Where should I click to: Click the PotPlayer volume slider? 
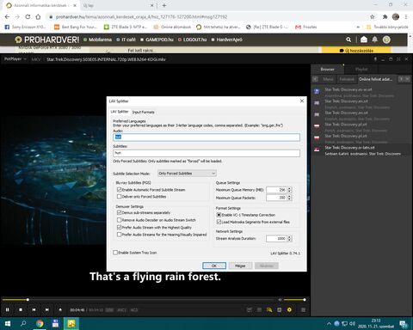pyautogui.click(x=294, y=300)
